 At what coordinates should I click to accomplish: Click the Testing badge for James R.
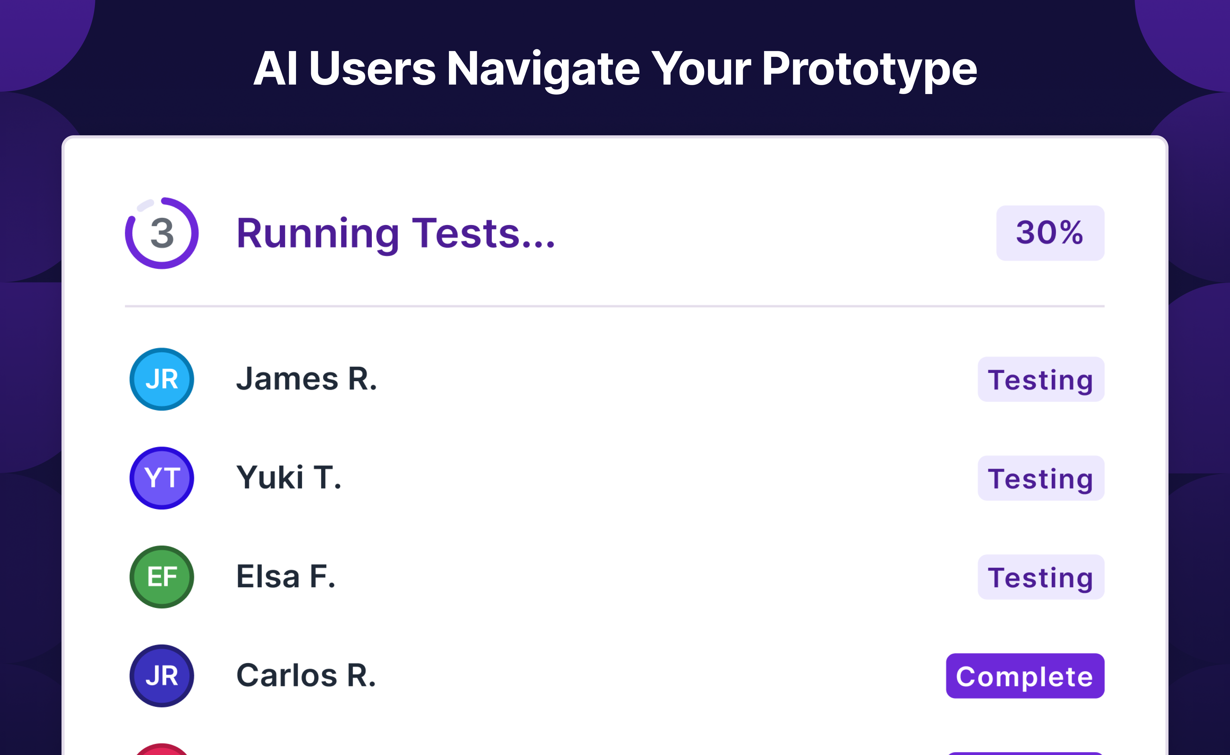pos(1040,380)
